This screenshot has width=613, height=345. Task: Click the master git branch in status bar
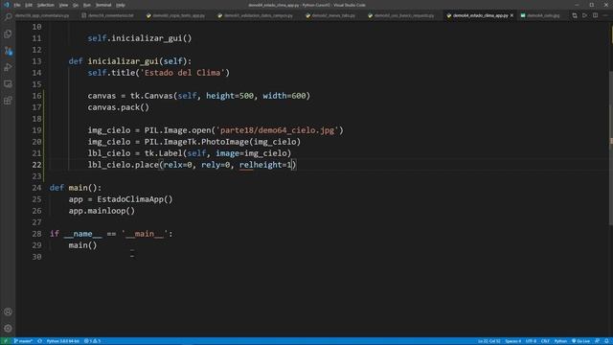(23, 341)
